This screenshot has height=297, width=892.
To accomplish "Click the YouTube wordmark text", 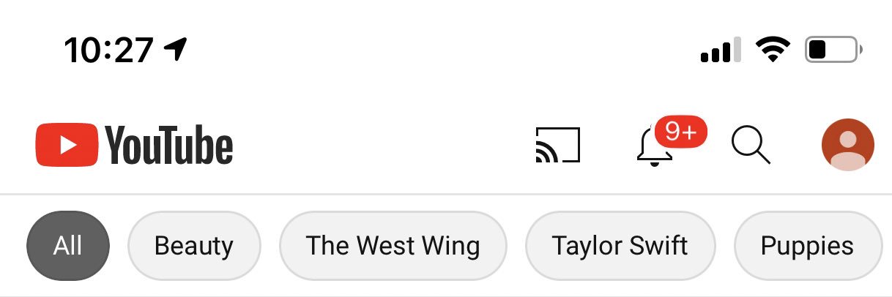I will coord(169,146).
